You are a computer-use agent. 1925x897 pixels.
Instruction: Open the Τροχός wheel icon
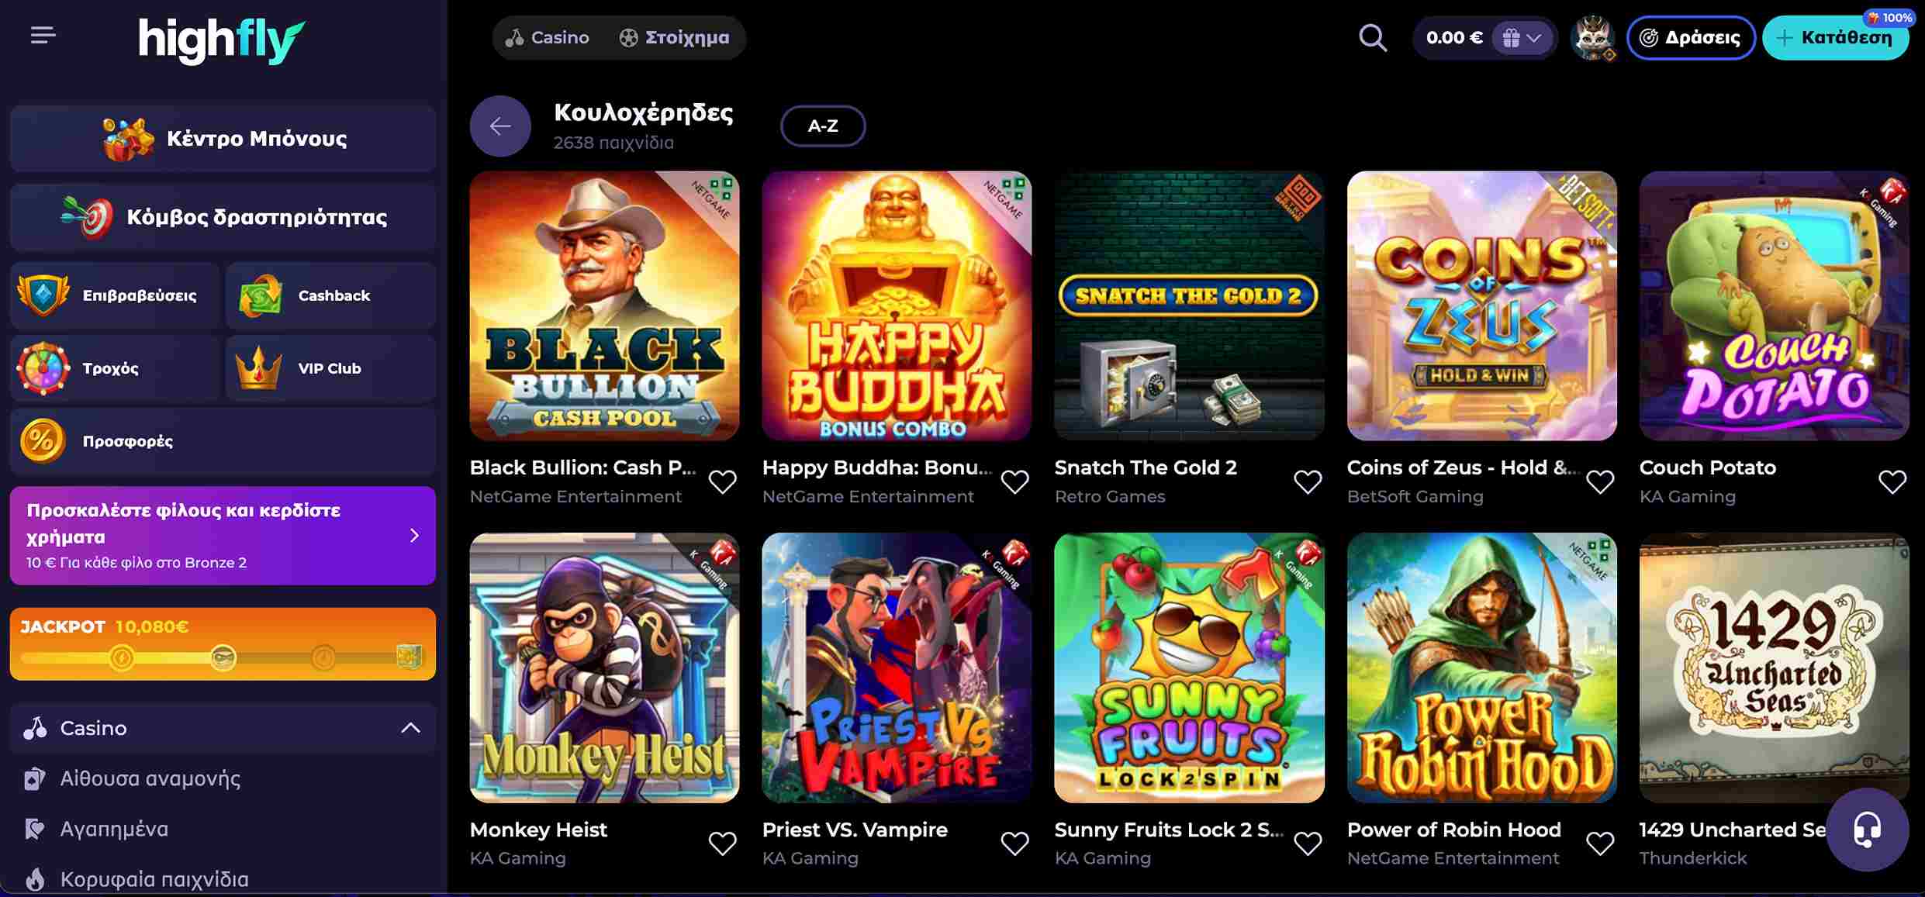(x=43, y=368)
